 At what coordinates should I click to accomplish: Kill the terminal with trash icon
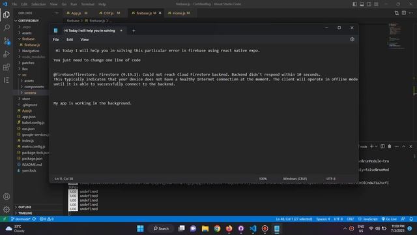pos(390,146)
